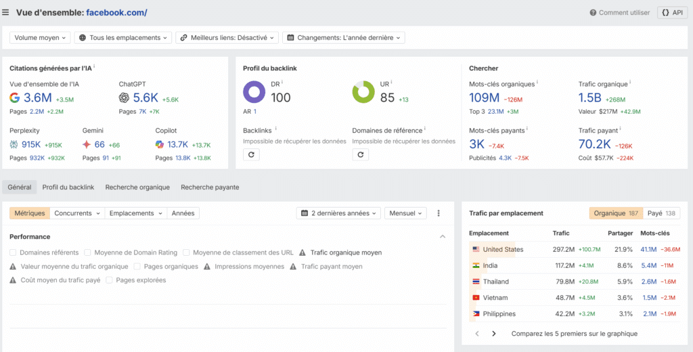Enable the Pages organiques checkbox
The width and height of the screenshot is (693, 352).
[137, 267]
